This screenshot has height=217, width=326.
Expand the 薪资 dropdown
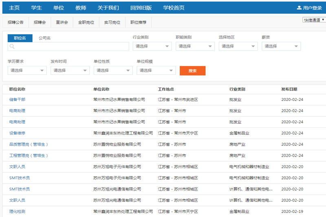(281, 46)
